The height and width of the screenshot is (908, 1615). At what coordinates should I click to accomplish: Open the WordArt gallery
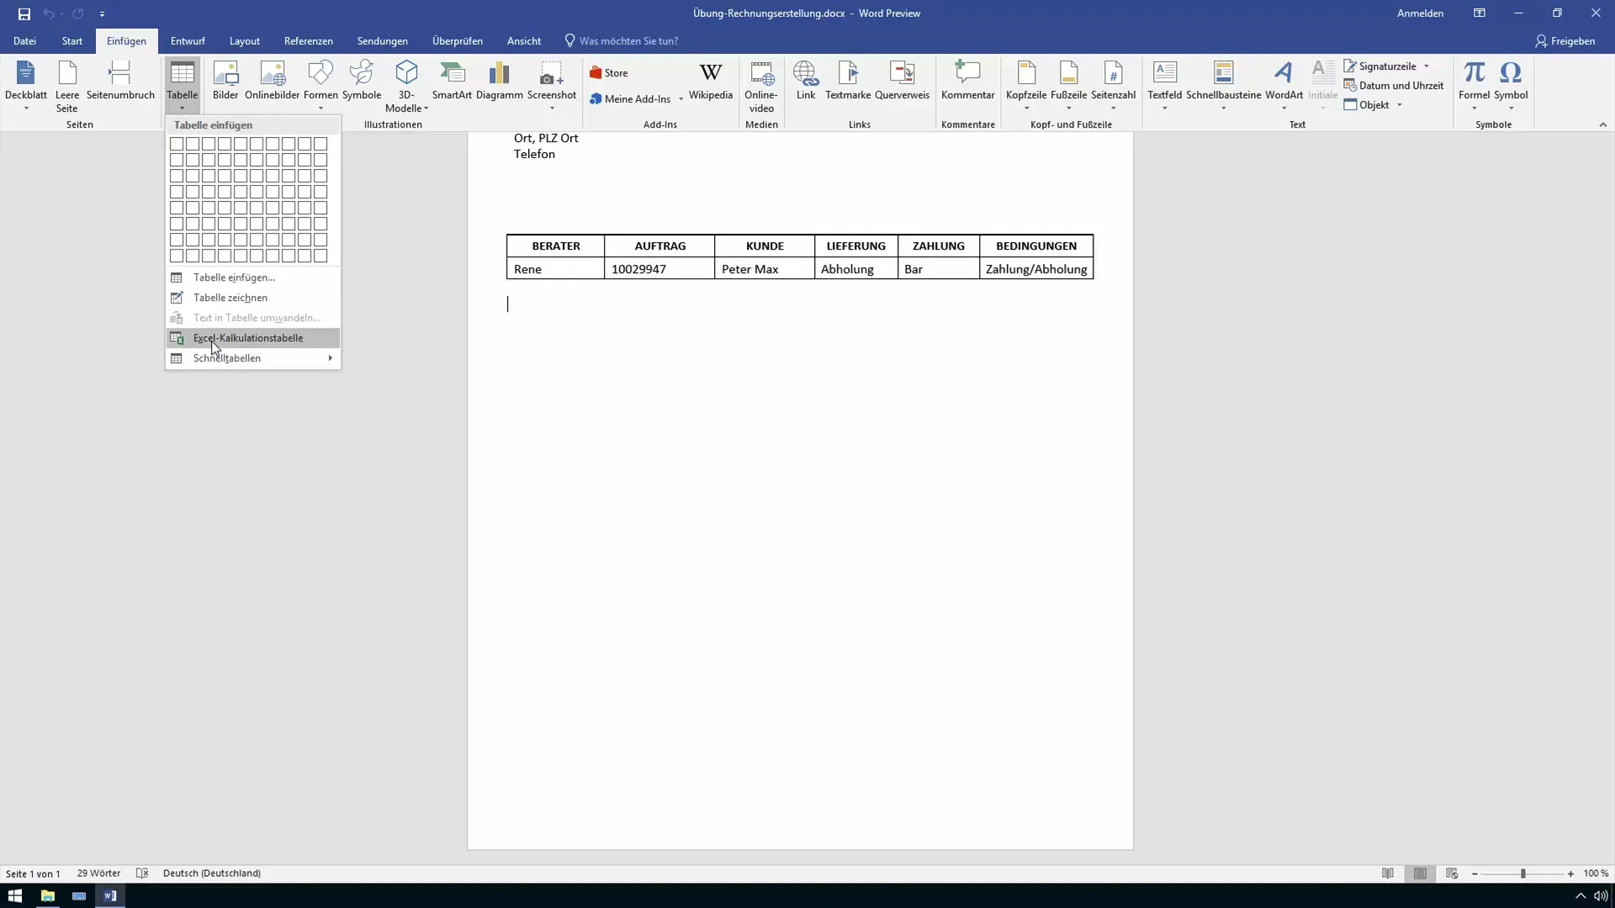(x=1284, y=85)
